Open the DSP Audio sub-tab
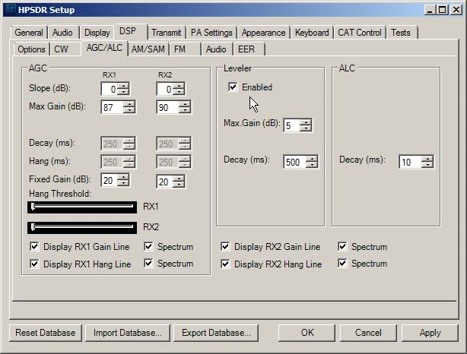 [x=216, y=49]
